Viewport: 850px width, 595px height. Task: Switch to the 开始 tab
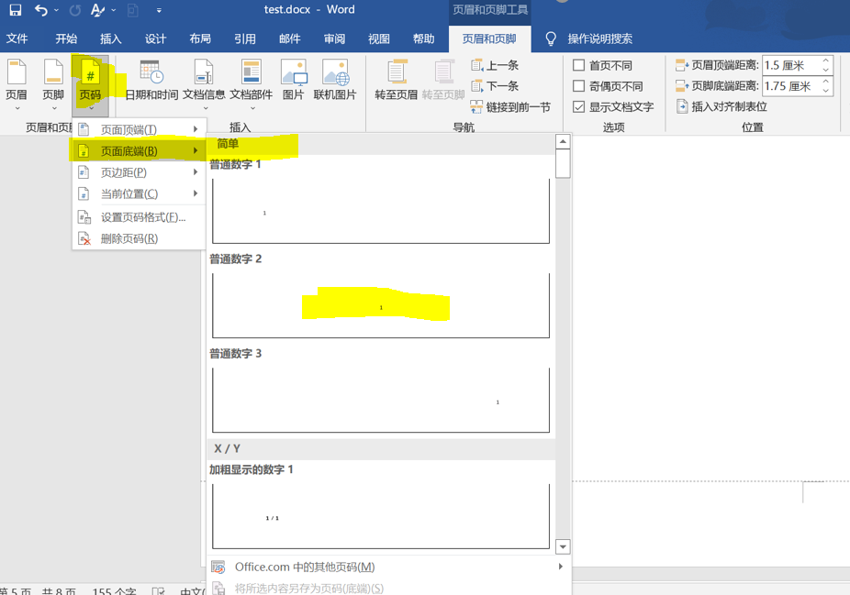point(66,39)
